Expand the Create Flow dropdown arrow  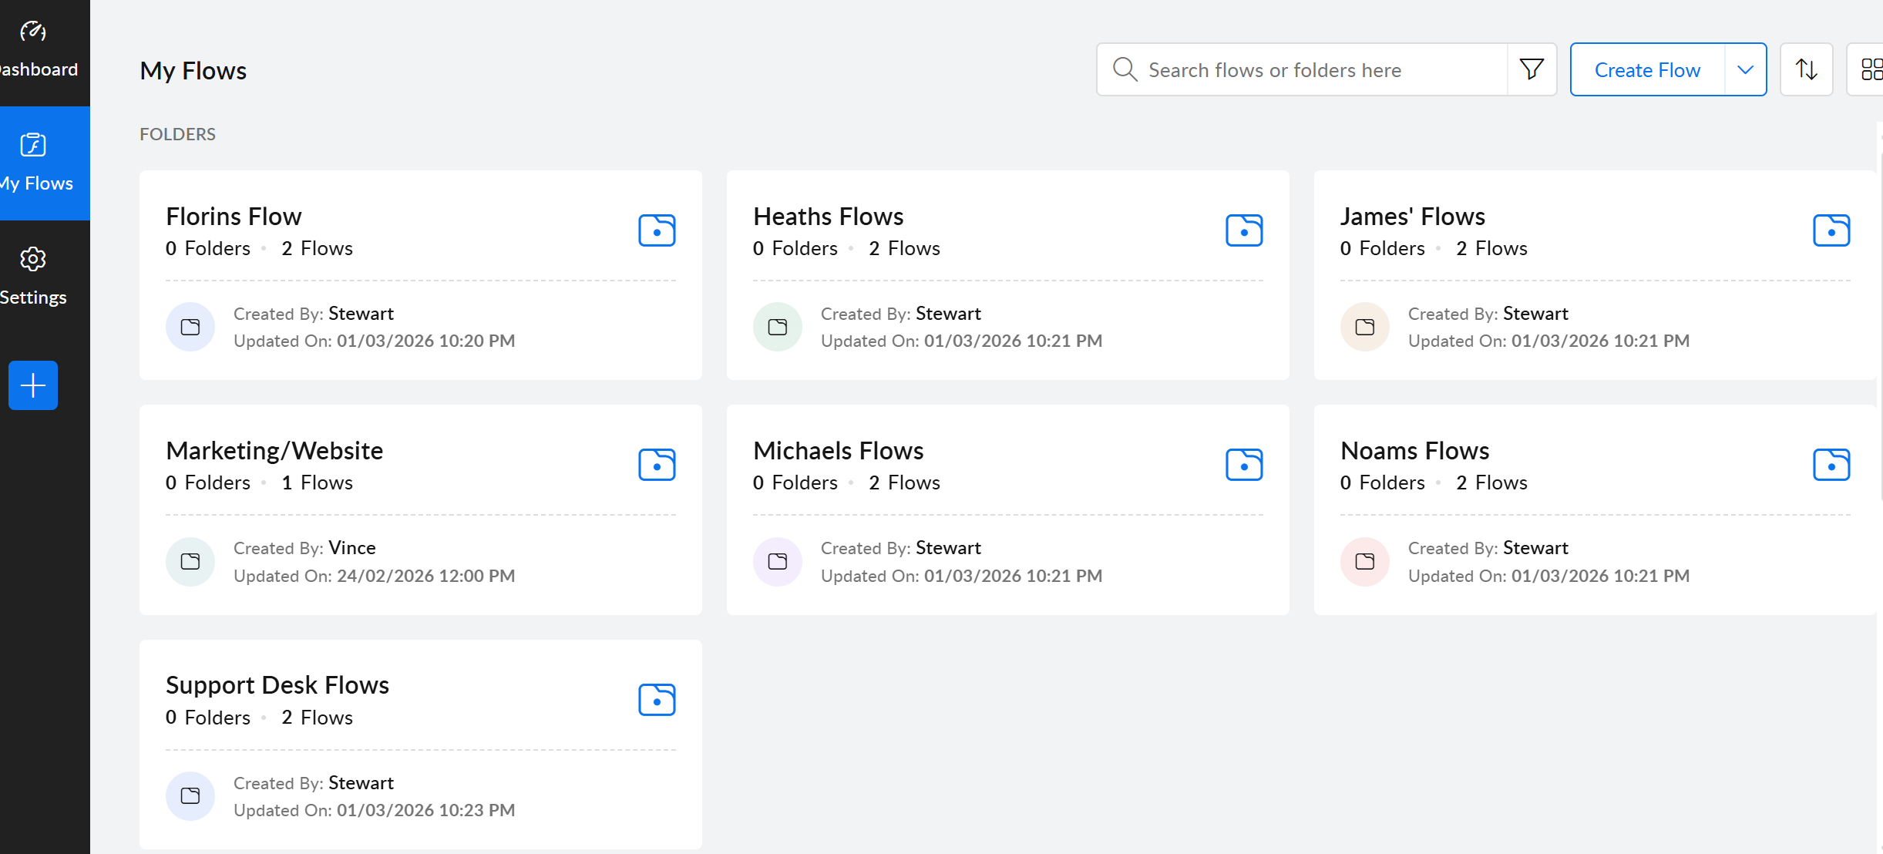(1746, 69)
